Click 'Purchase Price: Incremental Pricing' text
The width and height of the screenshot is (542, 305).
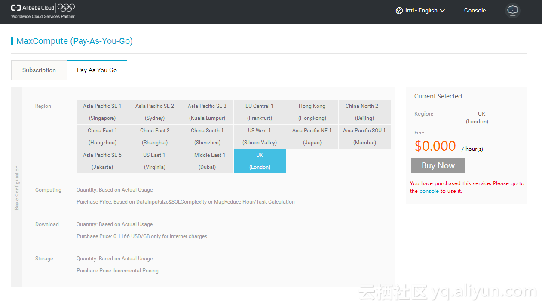pos(117,271)
